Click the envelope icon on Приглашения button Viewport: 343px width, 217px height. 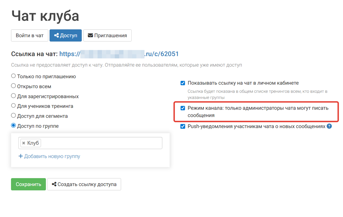coord(90,35)
